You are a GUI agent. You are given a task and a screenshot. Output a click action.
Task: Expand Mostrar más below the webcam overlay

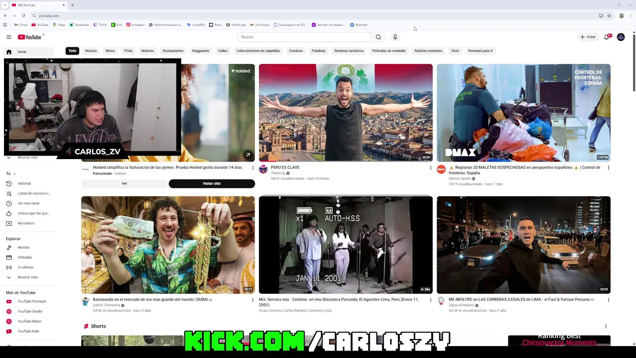27,158
